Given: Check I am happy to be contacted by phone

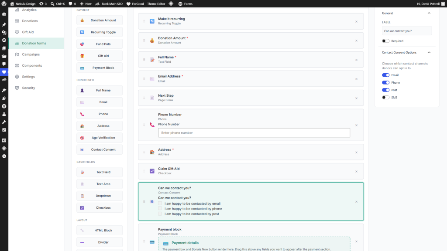Looking at the screenshot, I should point(160,209).
